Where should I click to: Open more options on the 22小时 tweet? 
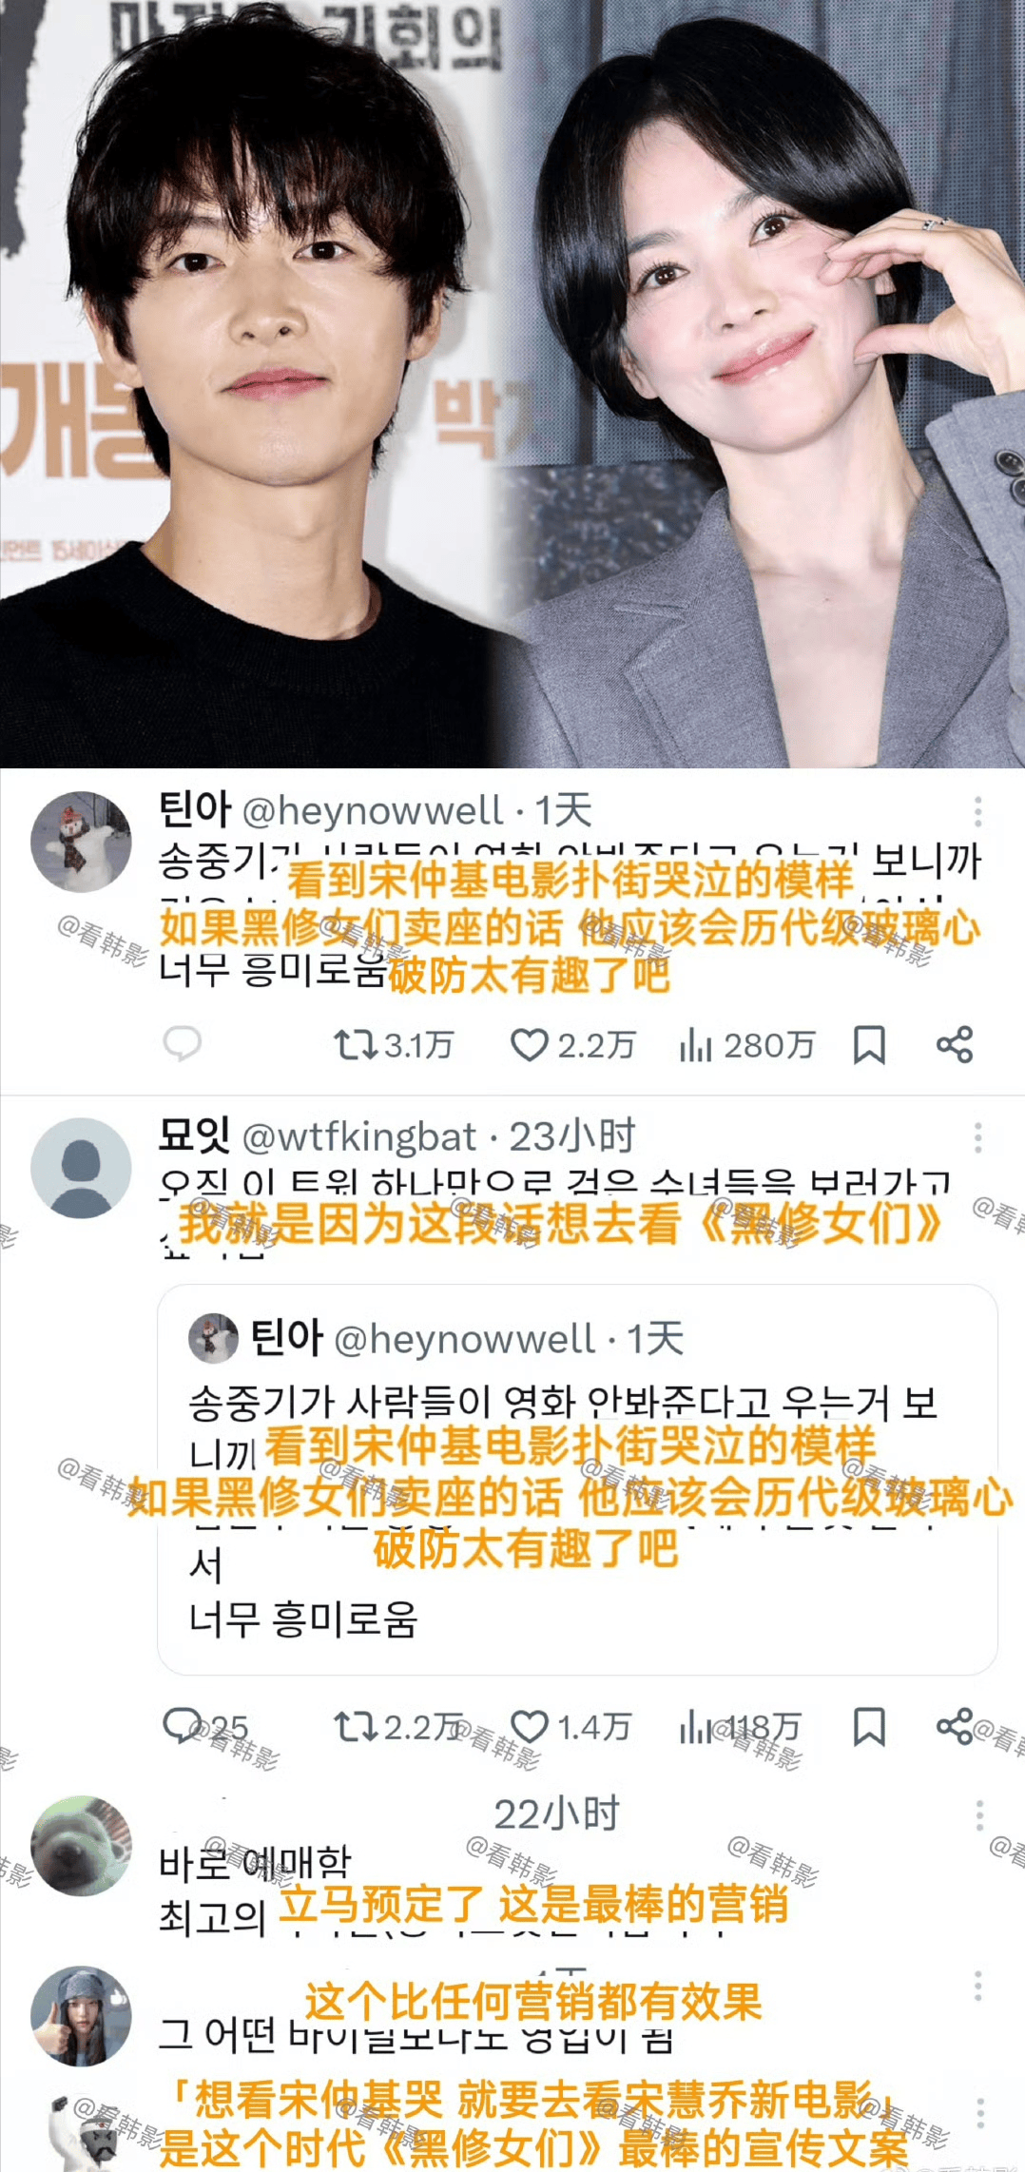[x=979, y=1814]
